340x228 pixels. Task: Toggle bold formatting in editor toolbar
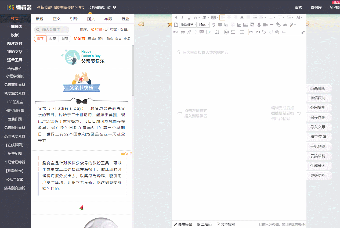pos(176,18)
